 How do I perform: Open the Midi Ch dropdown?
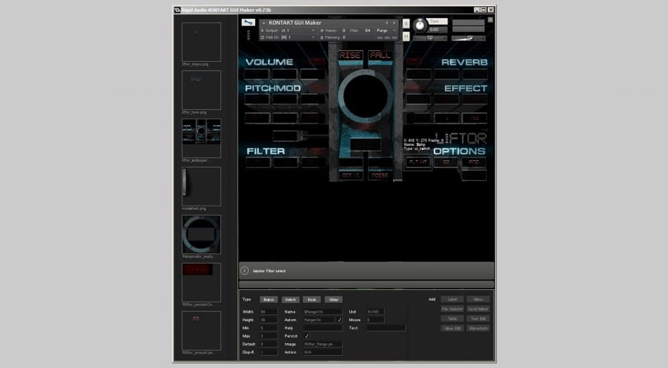pos(312,37)
